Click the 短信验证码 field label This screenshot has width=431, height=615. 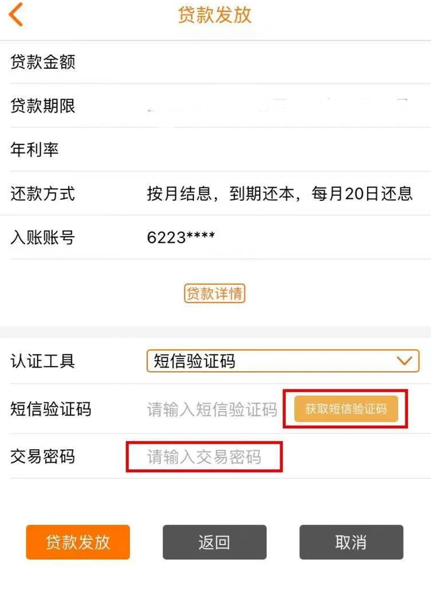pyautogui.click(x=51, y=409)
